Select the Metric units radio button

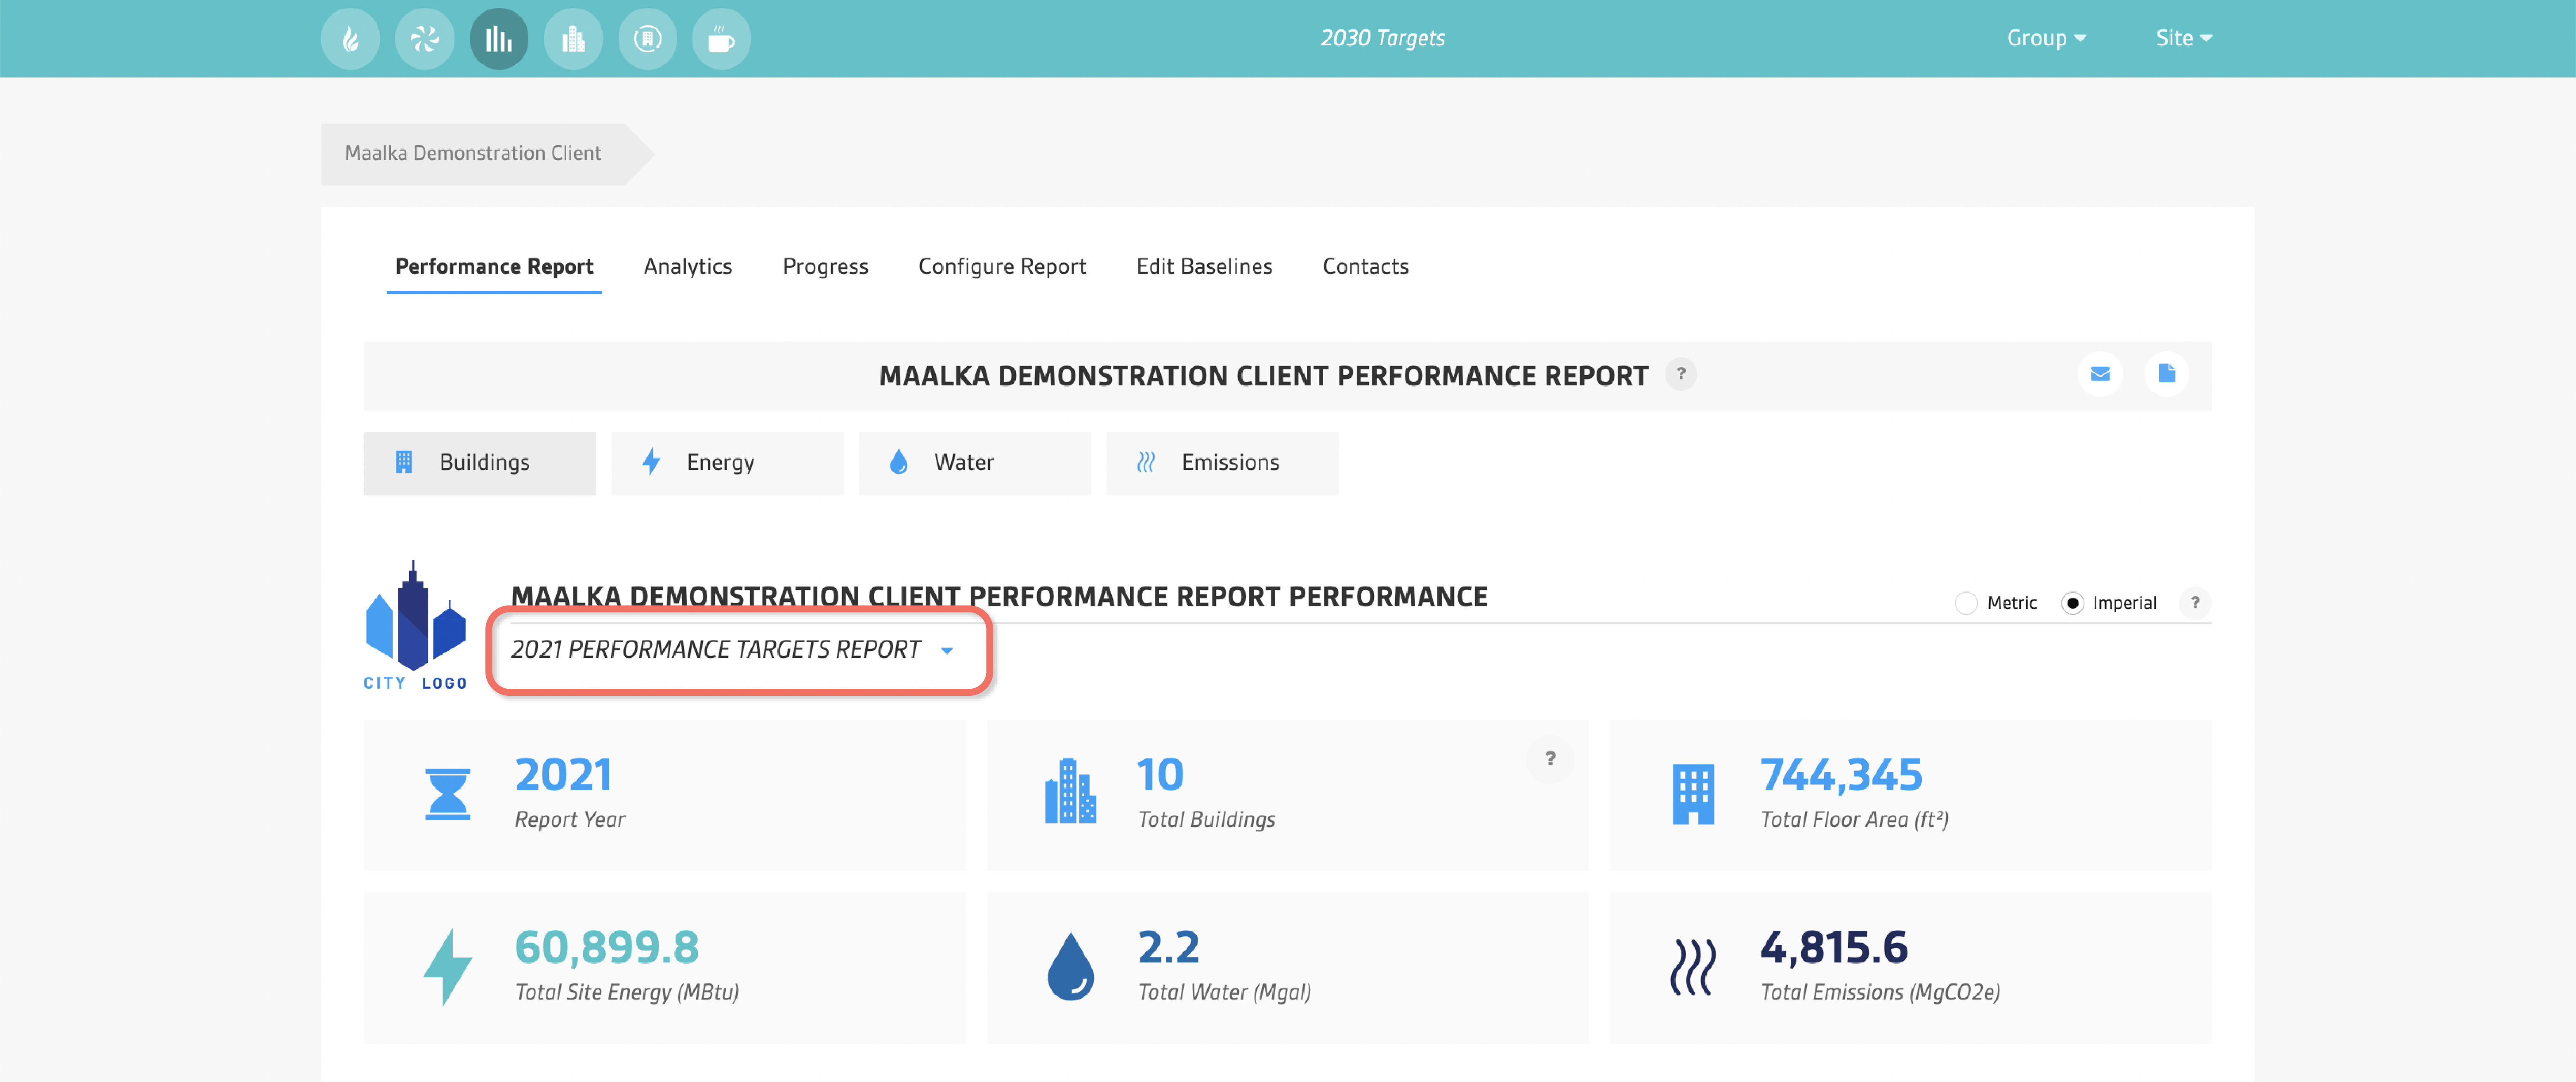click(x=1966, y=603)
